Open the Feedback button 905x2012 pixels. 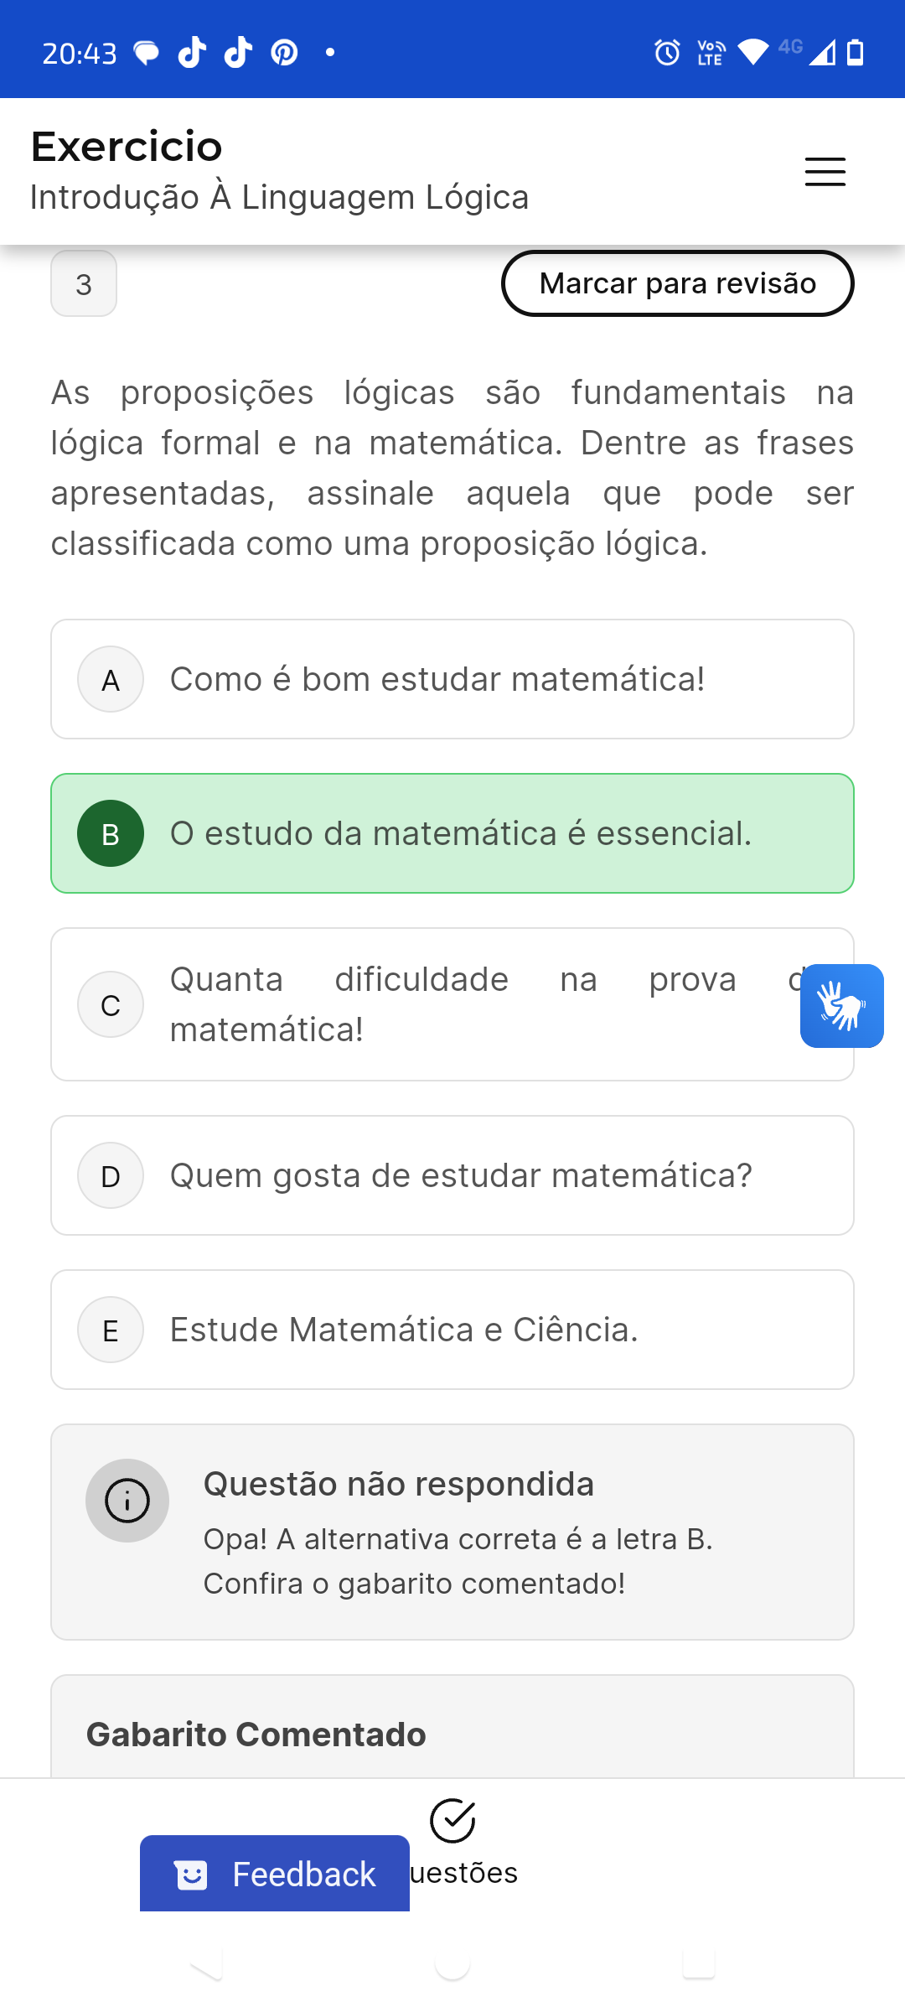point(275,1874)
